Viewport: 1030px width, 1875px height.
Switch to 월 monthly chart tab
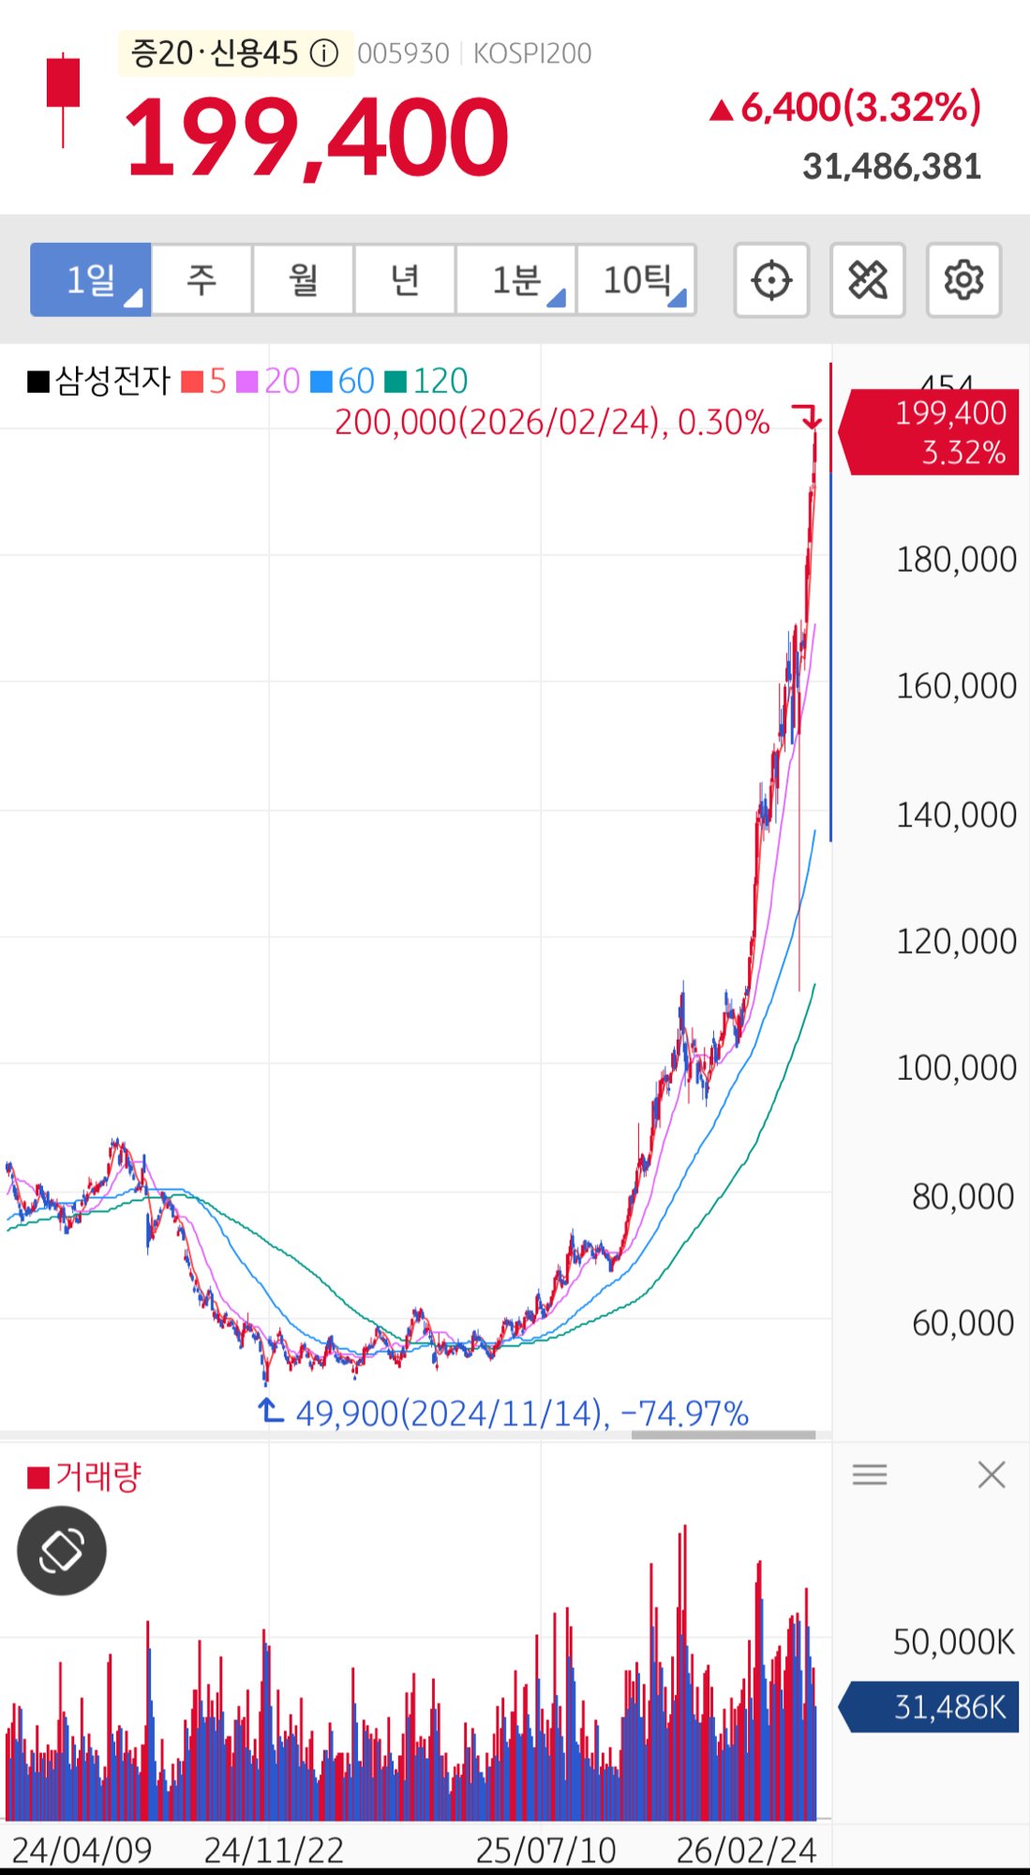(303, 280)
